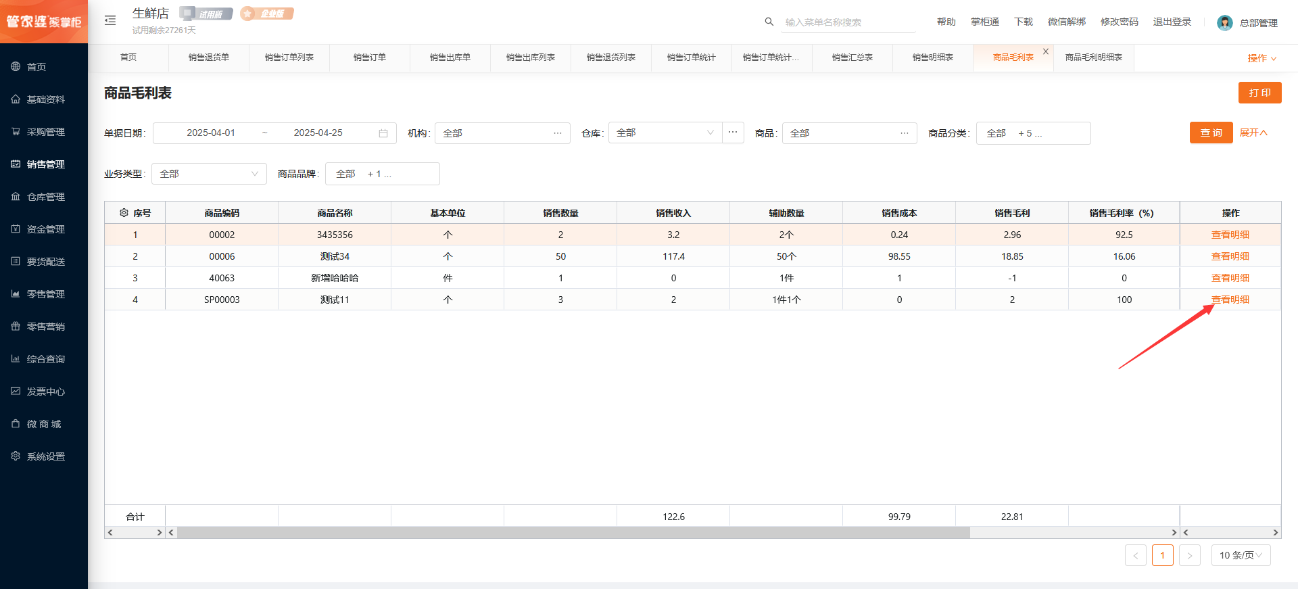The width and height of the screenshot is (1298, 589).
Task: Click next page arrow
Action: (1190, 555)
